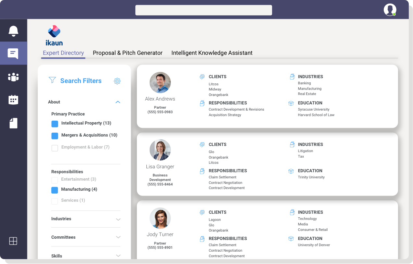Select the chat icon in sidebar
Viewport: 413px width, 264px height.
pyautogui.click(x=13, y=54)
